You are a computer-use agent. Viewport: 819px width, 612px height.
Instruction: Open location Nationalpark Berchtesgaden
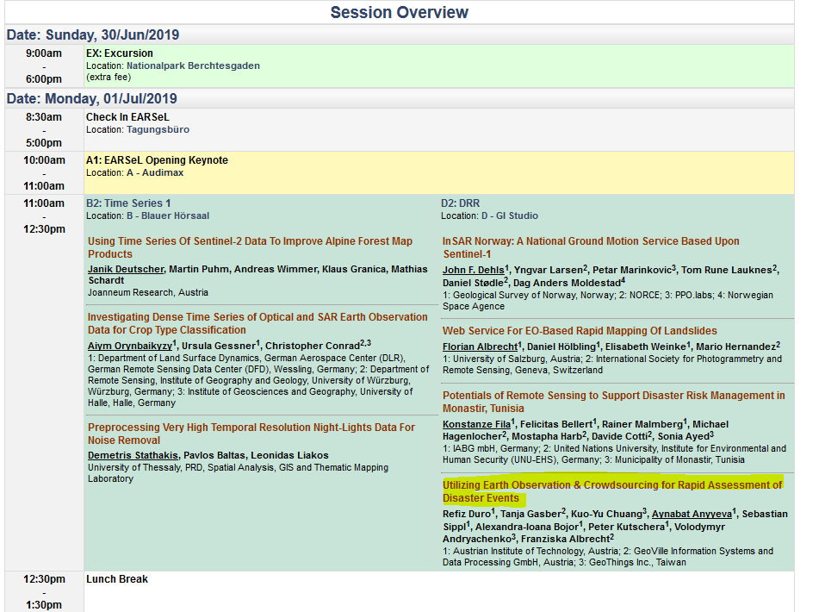click(x=193, y=66)
